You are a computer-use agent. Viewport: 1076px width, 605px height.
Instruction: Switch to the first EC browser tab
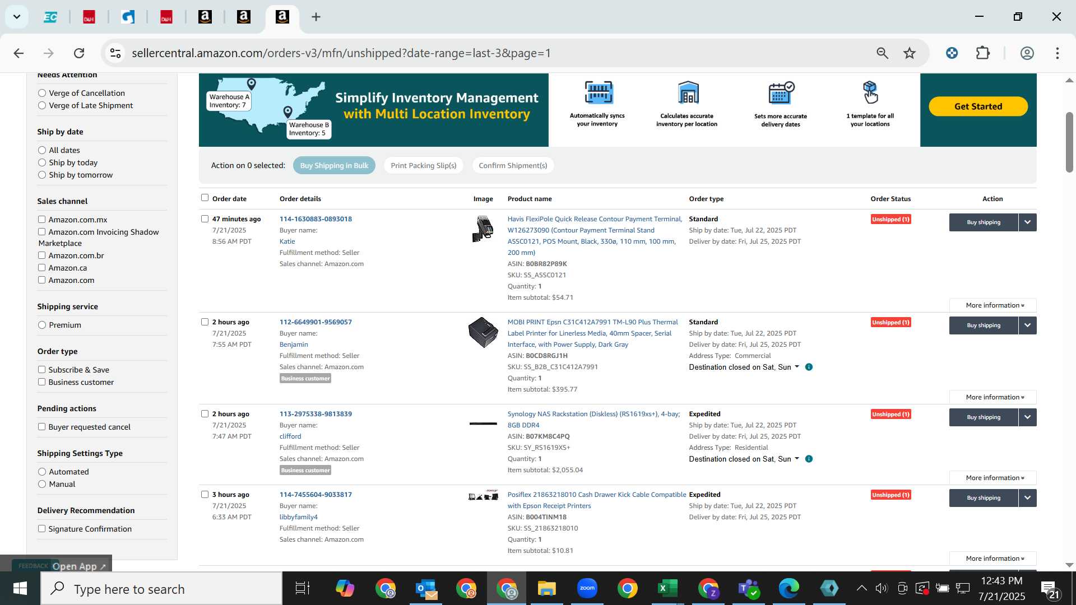click(50, 17)
